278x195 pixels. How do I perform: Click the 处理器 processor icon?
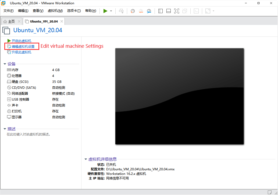point(9,76)
